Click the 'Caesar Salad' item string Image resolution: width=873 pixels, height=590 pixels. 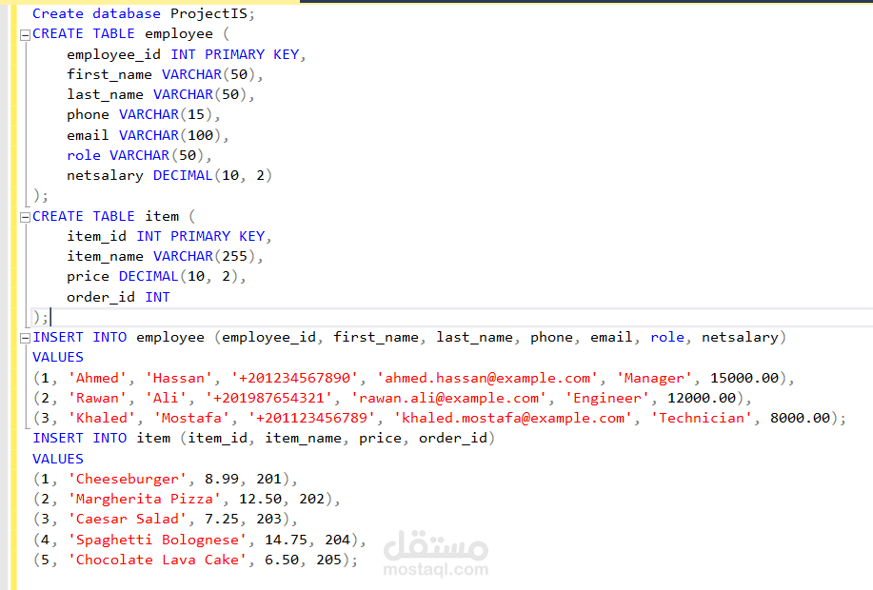click(128, 520)
